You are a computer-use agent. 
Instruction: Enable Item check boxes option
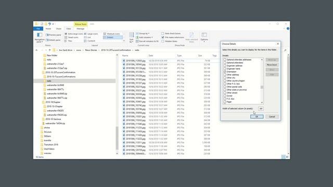pyautogui.click(x=163, y=33)
